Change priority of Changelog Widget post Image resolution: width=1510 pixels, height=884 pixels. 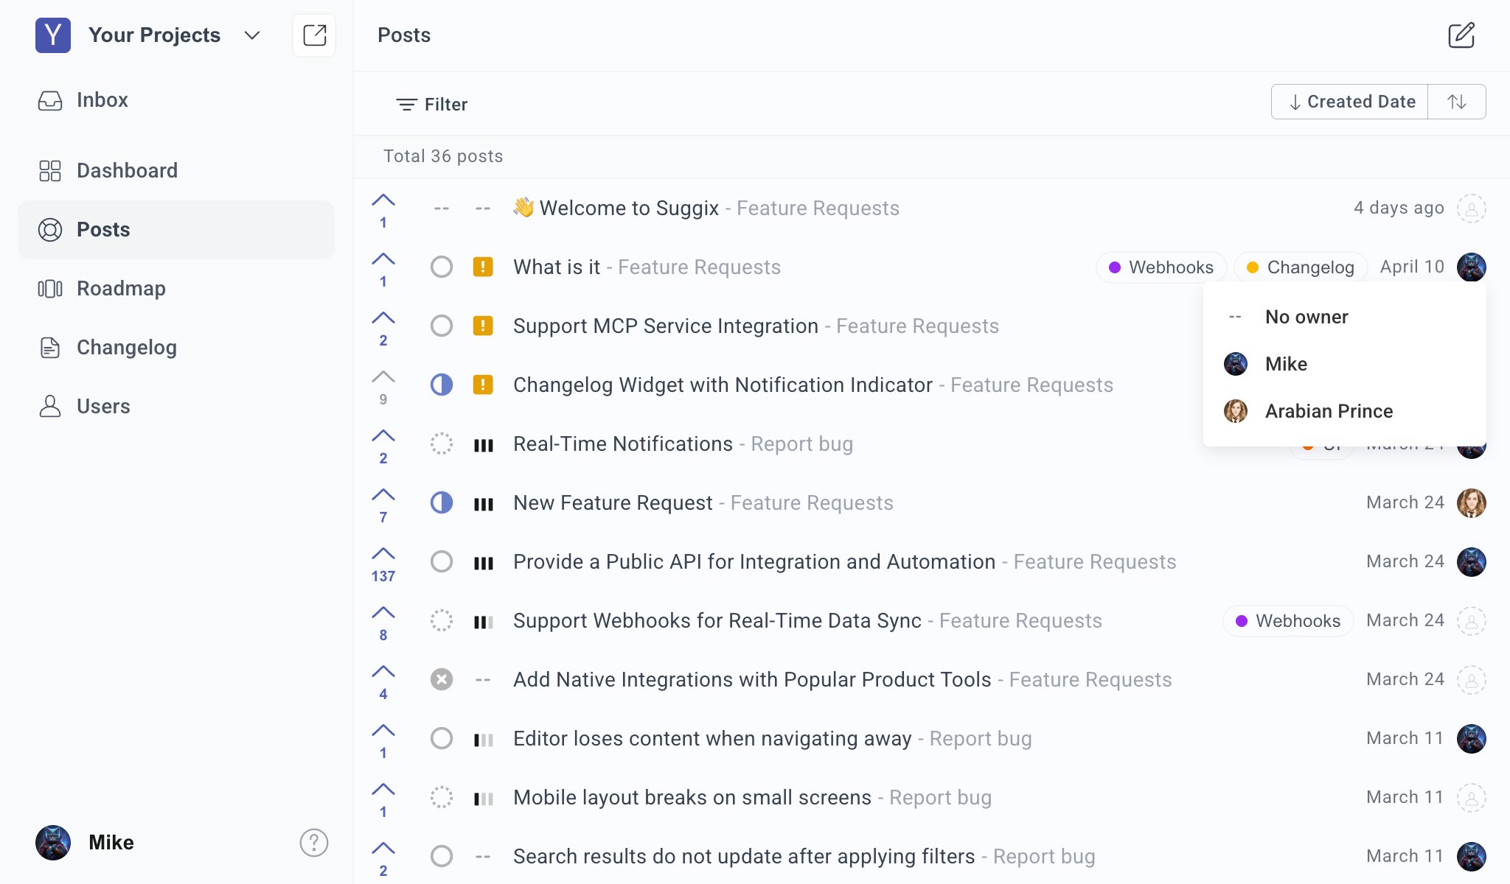483,385
